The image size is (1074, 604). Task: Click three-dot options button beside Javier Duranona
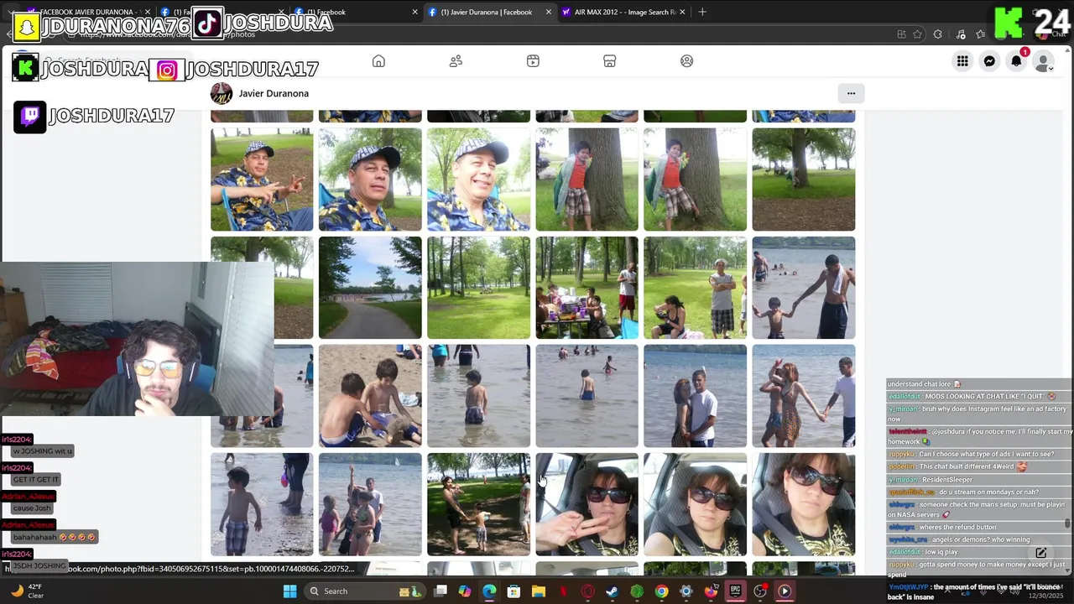click(x=851, y=93)
